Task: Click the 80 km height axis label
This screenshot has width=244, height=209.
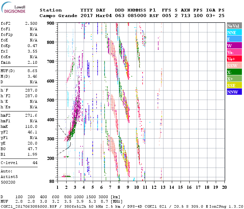Action: point(52,181)
